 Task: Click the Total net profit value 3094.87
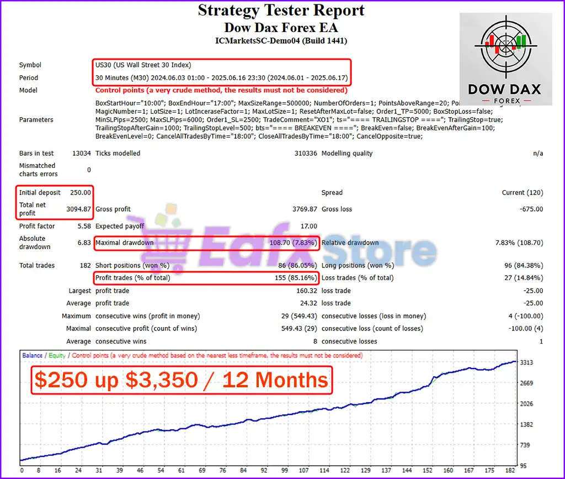(78, 209)
